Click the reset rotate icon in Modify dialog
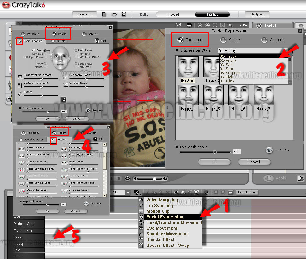This screenshot has width=306, height=259. 63,100
